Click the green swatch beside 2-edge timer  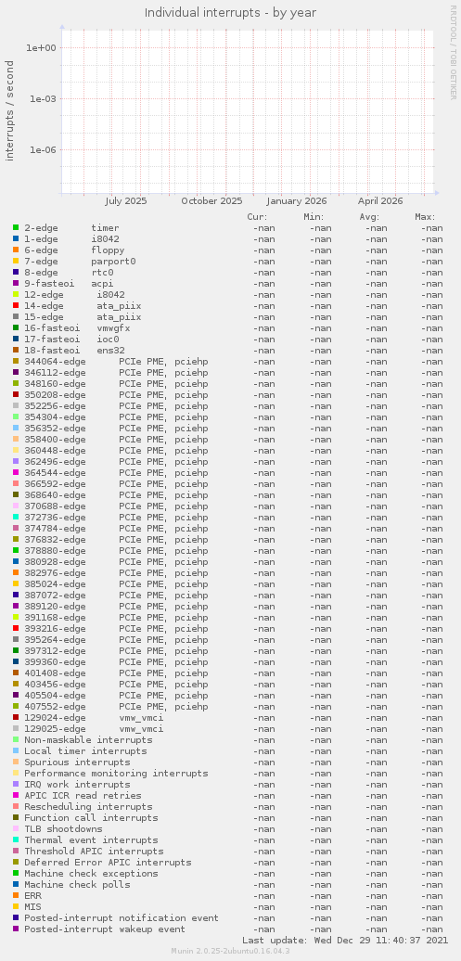(16, 228)
